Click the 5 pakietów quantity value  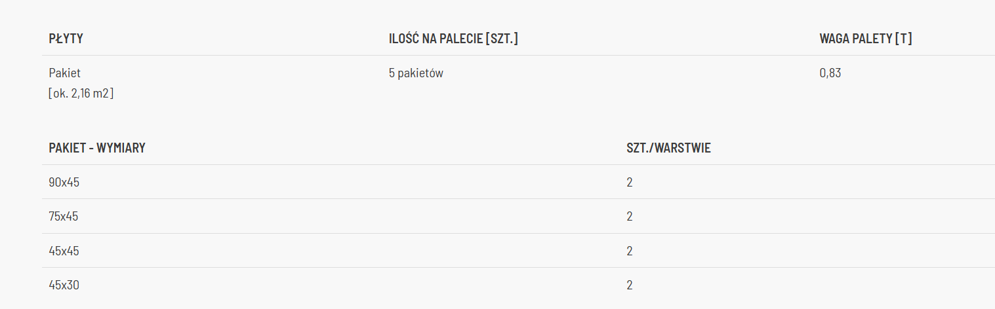click(416, 73)
